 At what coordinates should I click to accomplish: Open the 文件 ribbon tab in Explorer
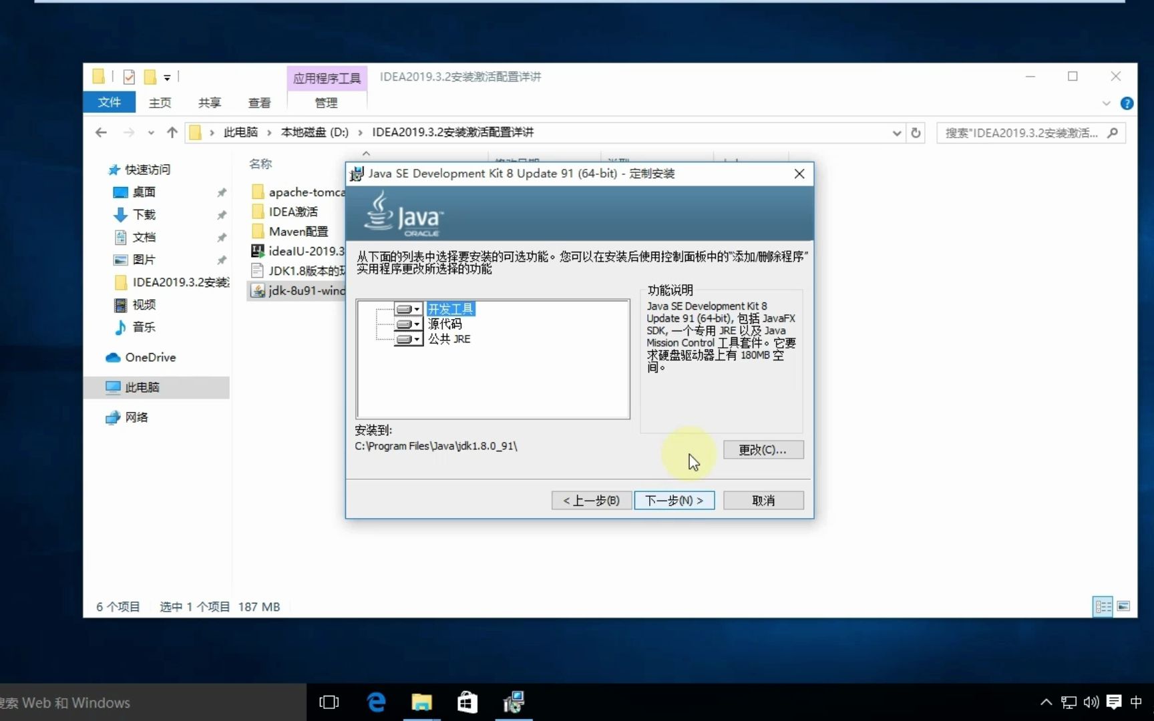[x=109, y=102]
